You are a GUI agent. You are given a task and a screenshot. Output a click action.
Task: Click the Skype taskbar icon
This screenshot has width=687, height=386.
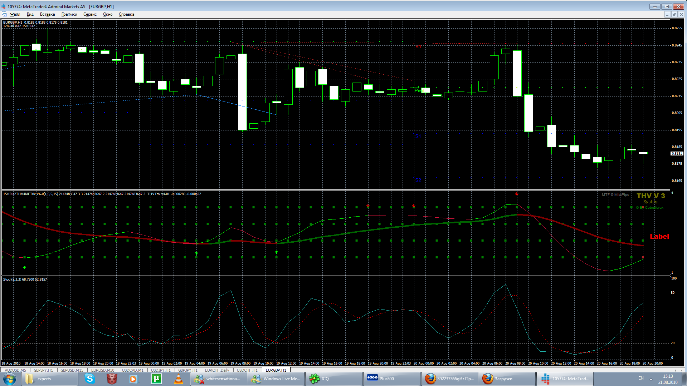click(x=89, y=378)
